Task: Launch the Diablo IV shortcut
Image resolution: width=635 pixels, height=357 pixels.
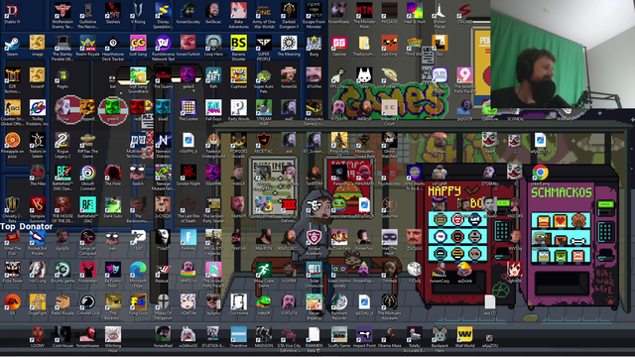Action: pos(12,13)
